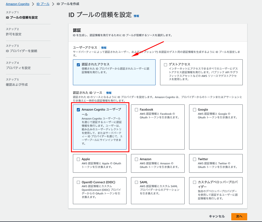Viewport: 262px width, 222px height.
Task: Click the Apple OAuth description text
Action: coord(101,165)
